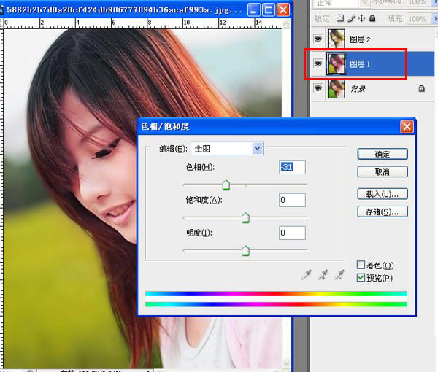Click the lower adjusted color bar
This screenshot has height=372, width=438.
(x=276, y=304)
